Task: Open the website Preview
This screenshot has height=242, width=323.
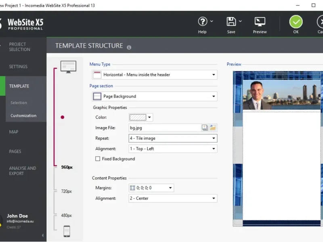Action: click(x=260, y=25)
